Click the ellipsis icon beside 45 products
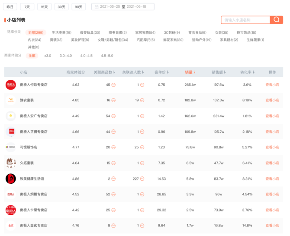Screen dimensions: 290x236 [x=113, y=85]
